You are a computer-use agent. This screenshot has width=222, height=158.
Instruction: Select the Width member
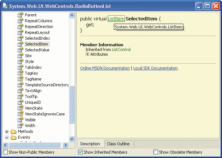pyautogui.click(x=30, y=126)
